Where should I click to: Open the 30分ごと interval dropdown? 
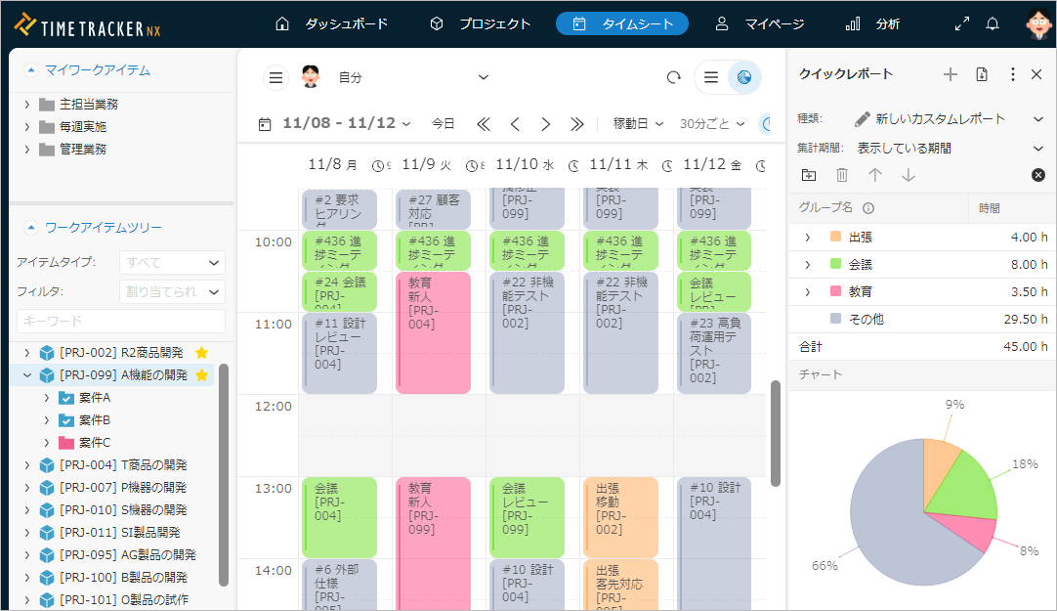(x=712, y=124)
